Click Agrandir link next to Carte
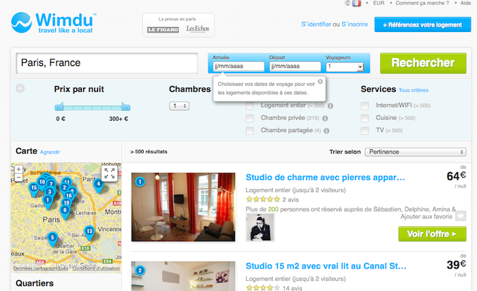 point(50,152)
